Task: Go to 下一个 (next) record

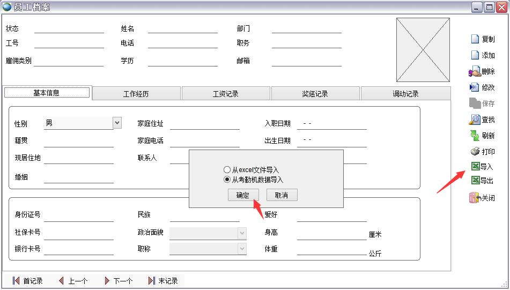Action: click(118, 281)
